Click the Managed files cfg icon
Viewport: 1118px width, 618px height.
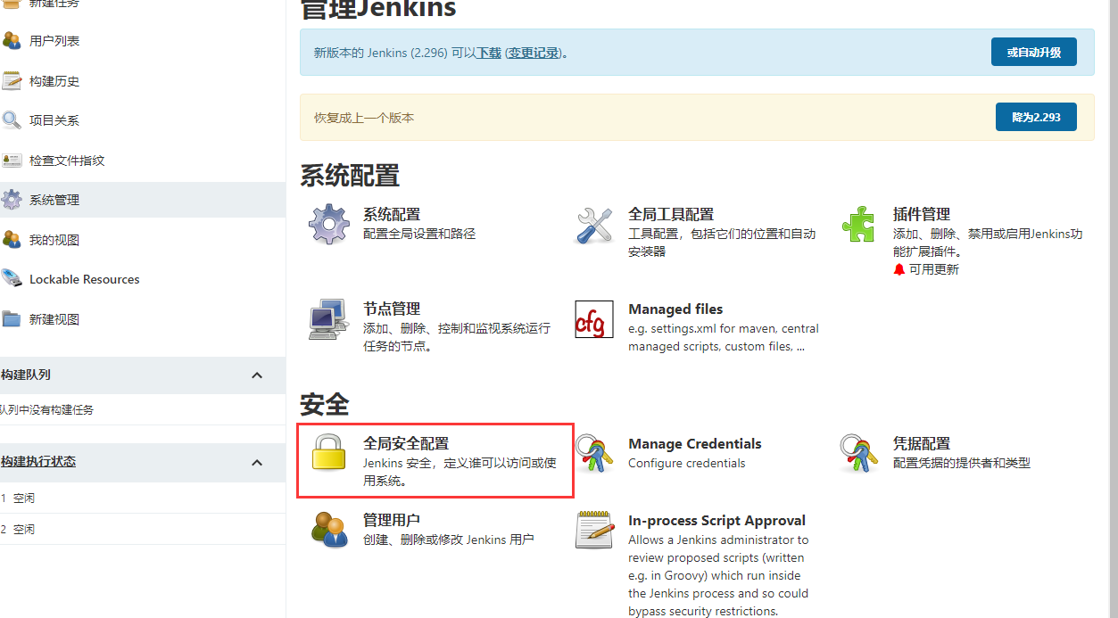click(594, 319)
